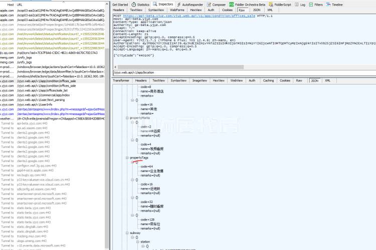Select tunnel row configsvr.msf.3g.qq.com:443
Viewport: 376px width, 250px height.
(x=52, y=165)
